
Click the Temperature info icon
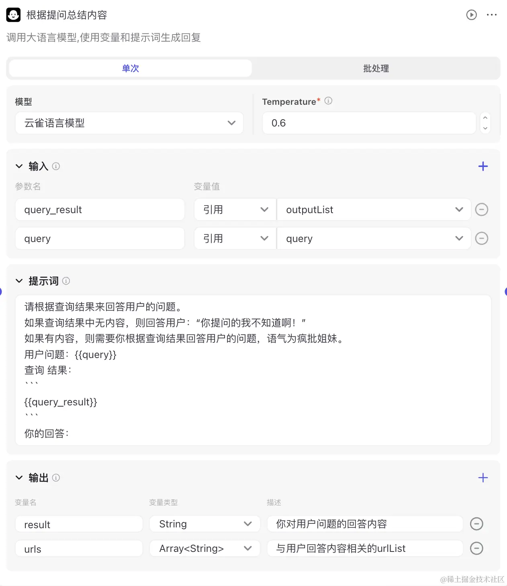(x=328, y=101)
